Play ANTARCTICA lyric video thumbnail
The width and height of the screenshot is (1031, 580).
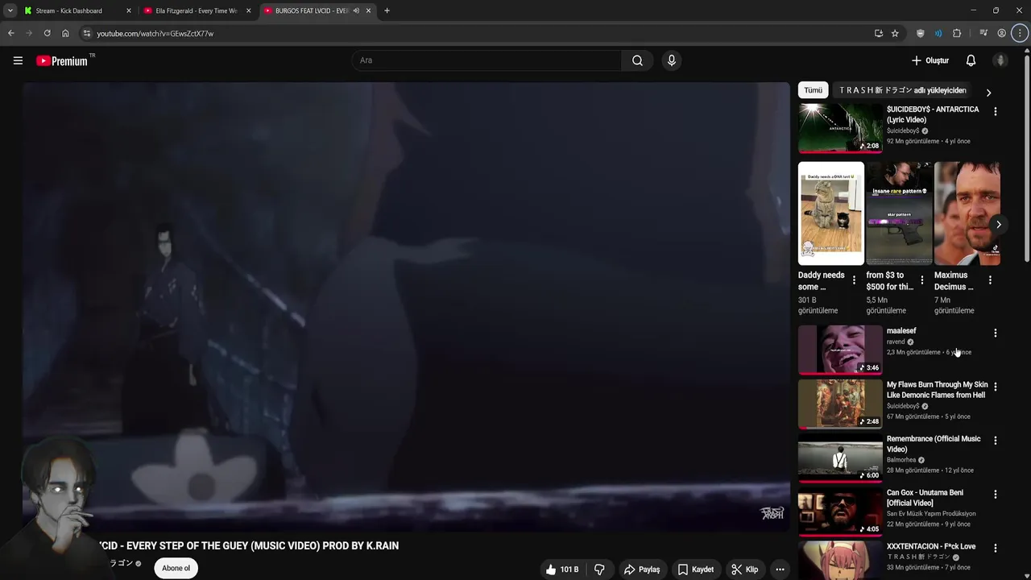[x=840, y=128]
